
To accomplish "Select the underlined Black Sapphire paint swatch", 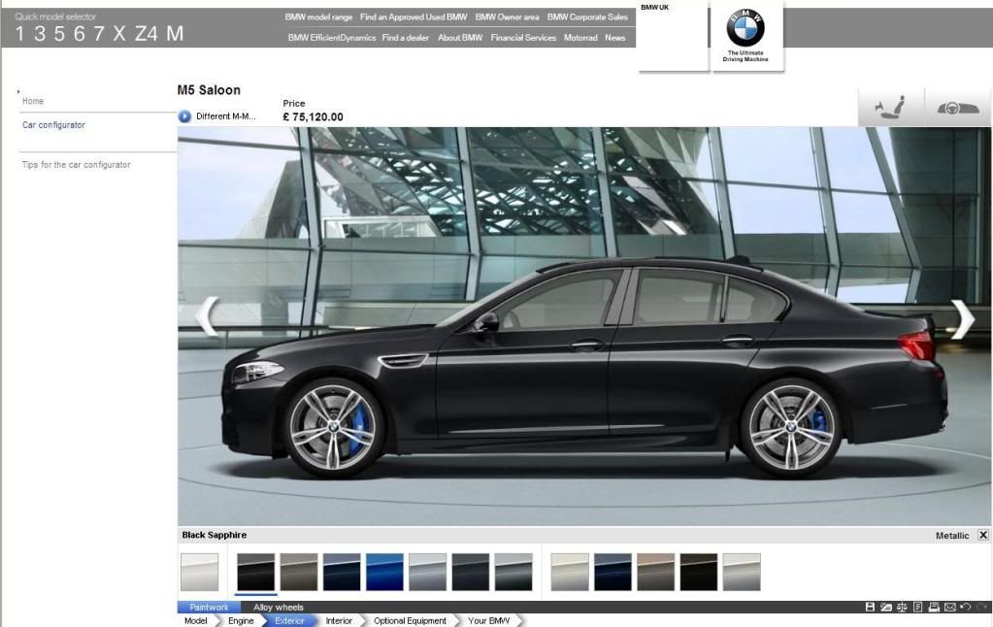I will 256,572.
